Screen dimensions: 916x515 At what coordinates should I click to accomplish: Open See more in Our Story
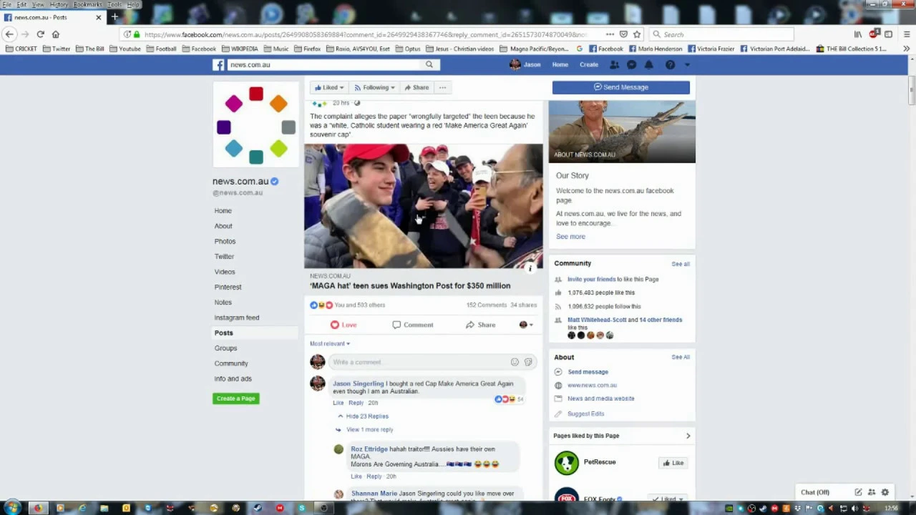pyautogui.click(x=570, y=237)
